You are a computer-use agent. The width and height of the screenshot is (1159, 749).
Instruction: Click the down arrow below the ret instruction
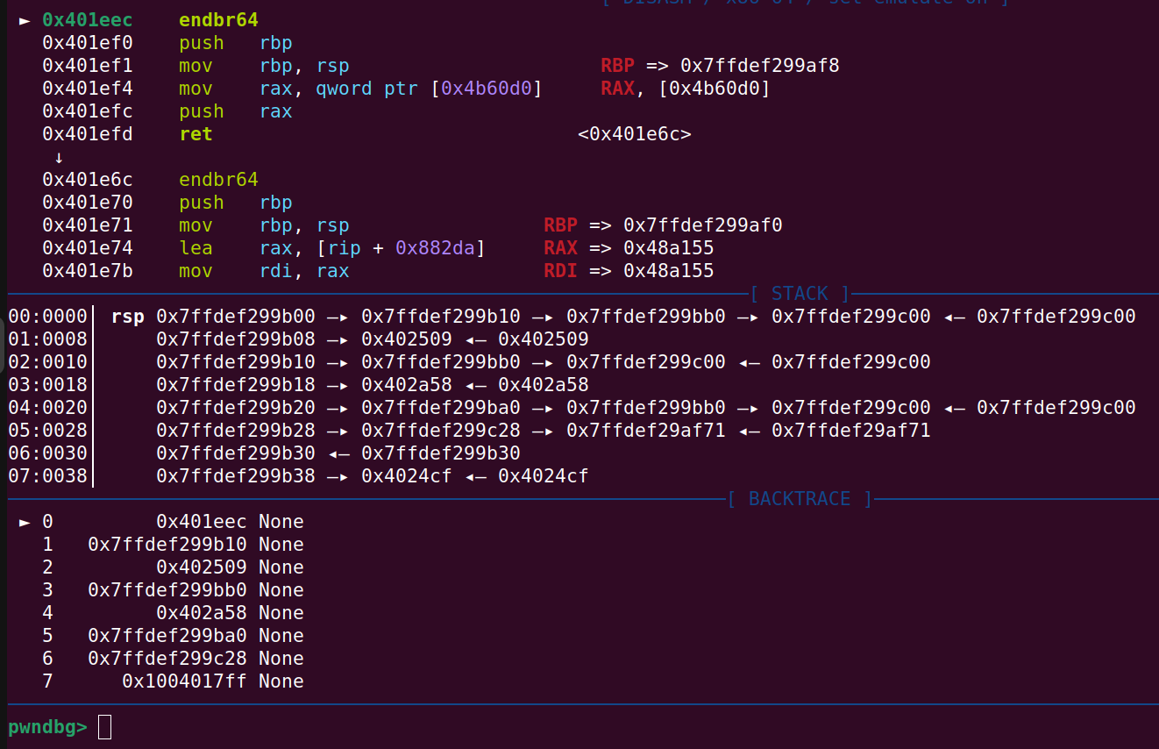coord(59,158)
